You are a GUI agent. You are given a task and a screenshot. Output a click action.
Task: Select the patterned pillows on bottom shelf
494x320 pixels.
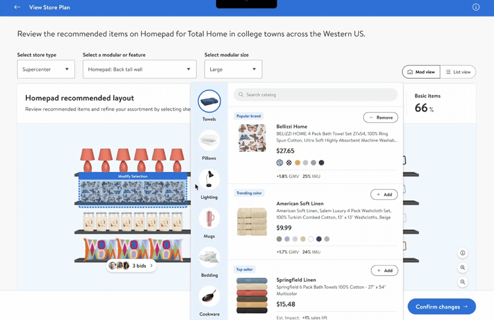point(133,250)
